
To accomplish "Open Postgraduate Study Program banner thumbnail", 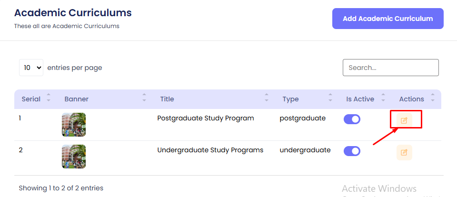I will pos(74,125).
